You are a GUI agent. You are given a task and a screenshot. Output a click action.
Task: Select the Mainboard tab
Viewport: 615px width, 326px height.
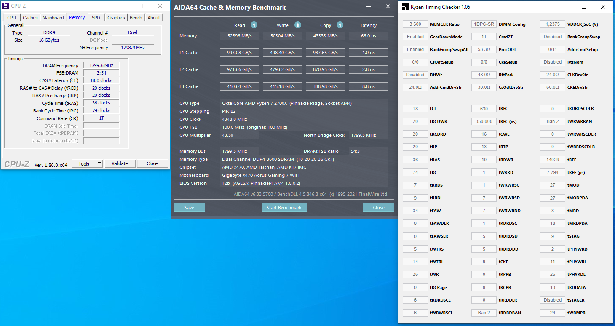53,18
